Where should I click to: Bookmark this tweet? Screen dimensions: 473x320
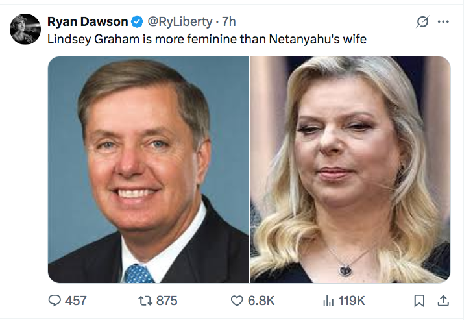point(419,301)
